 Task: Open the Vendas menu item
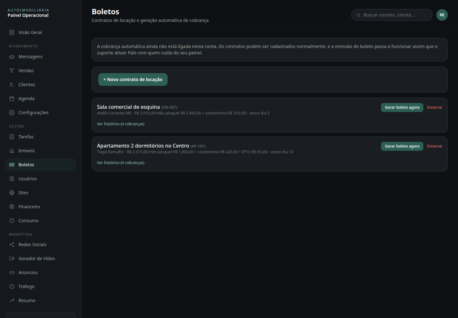[x=40, y=71]
